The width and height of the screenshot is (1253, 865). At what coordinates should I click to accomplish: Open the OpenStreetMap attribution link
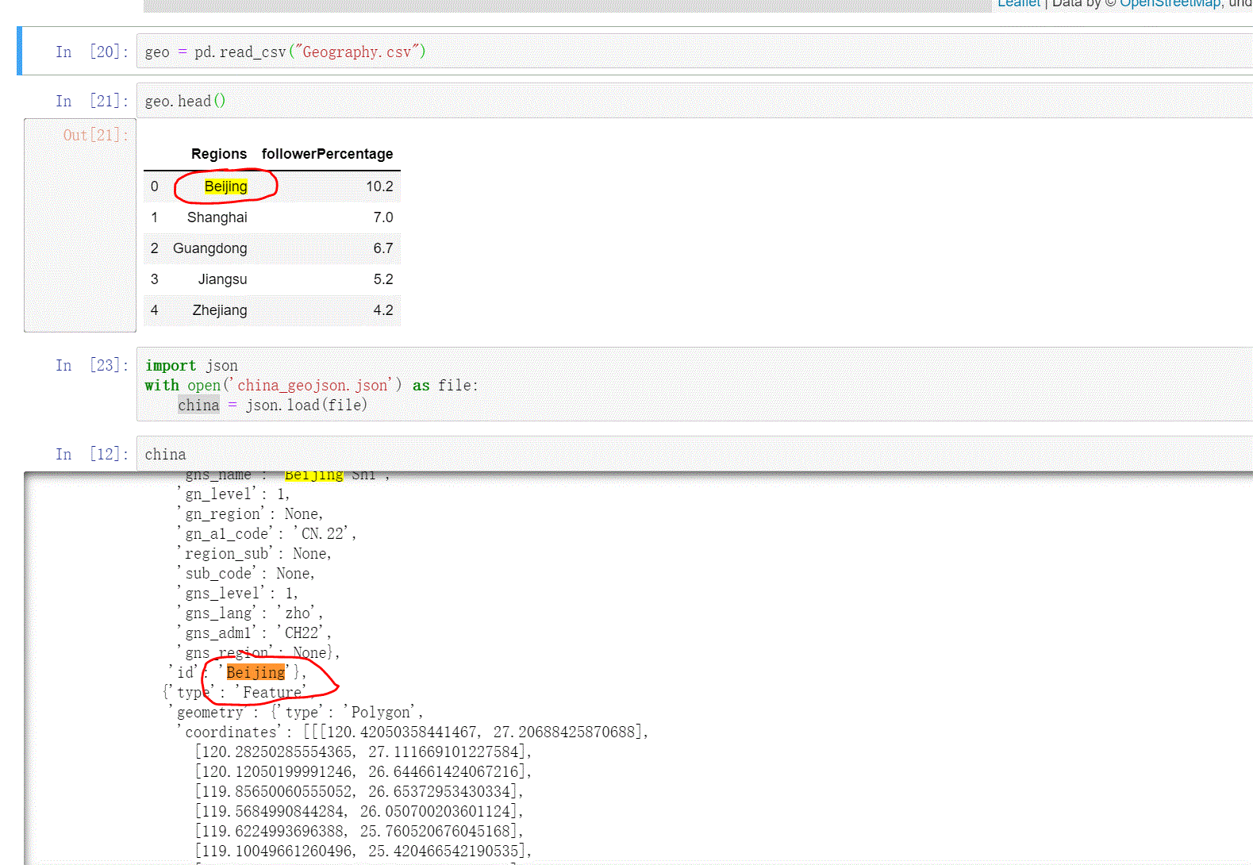1170,3
